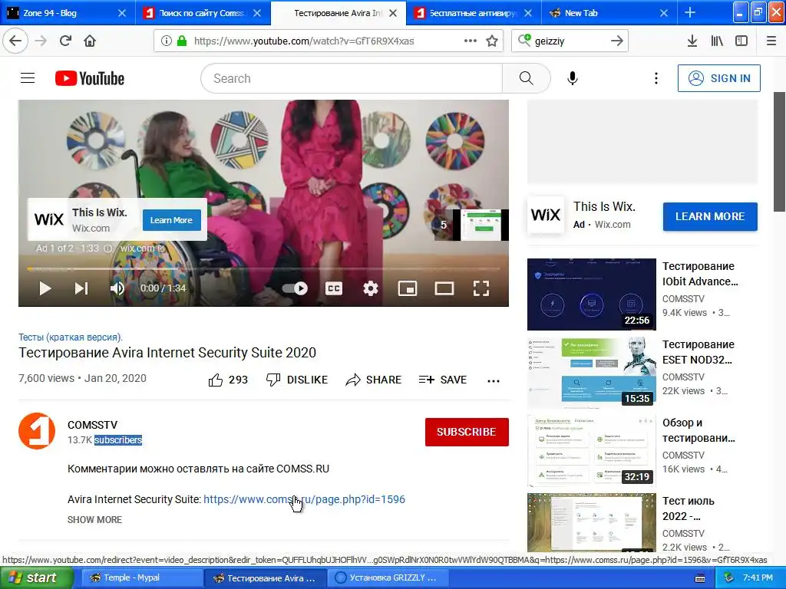Click the geizziy browser search box
The height and width of the screenshot is (589, 786).
(x=570, y=41)
